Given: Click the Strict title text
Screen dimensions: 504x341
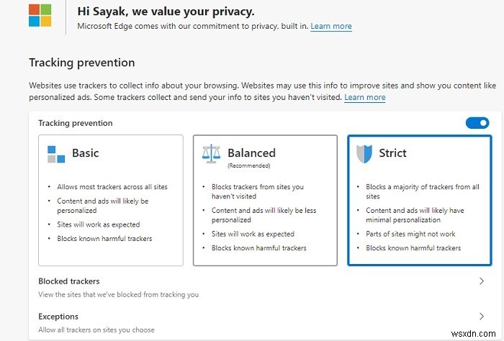Looking at the screenshot, I should point(392,153).
